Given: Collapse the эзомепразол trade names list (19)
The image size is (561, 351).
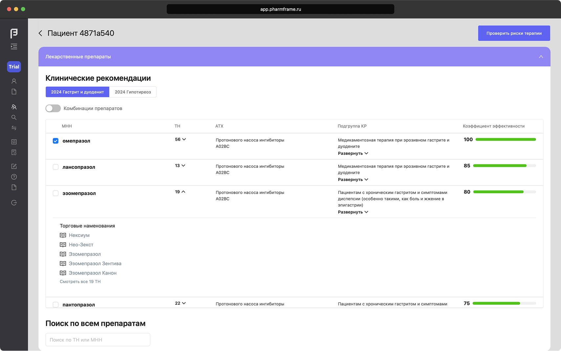Looking at the screenshot, I should [180, 192].
